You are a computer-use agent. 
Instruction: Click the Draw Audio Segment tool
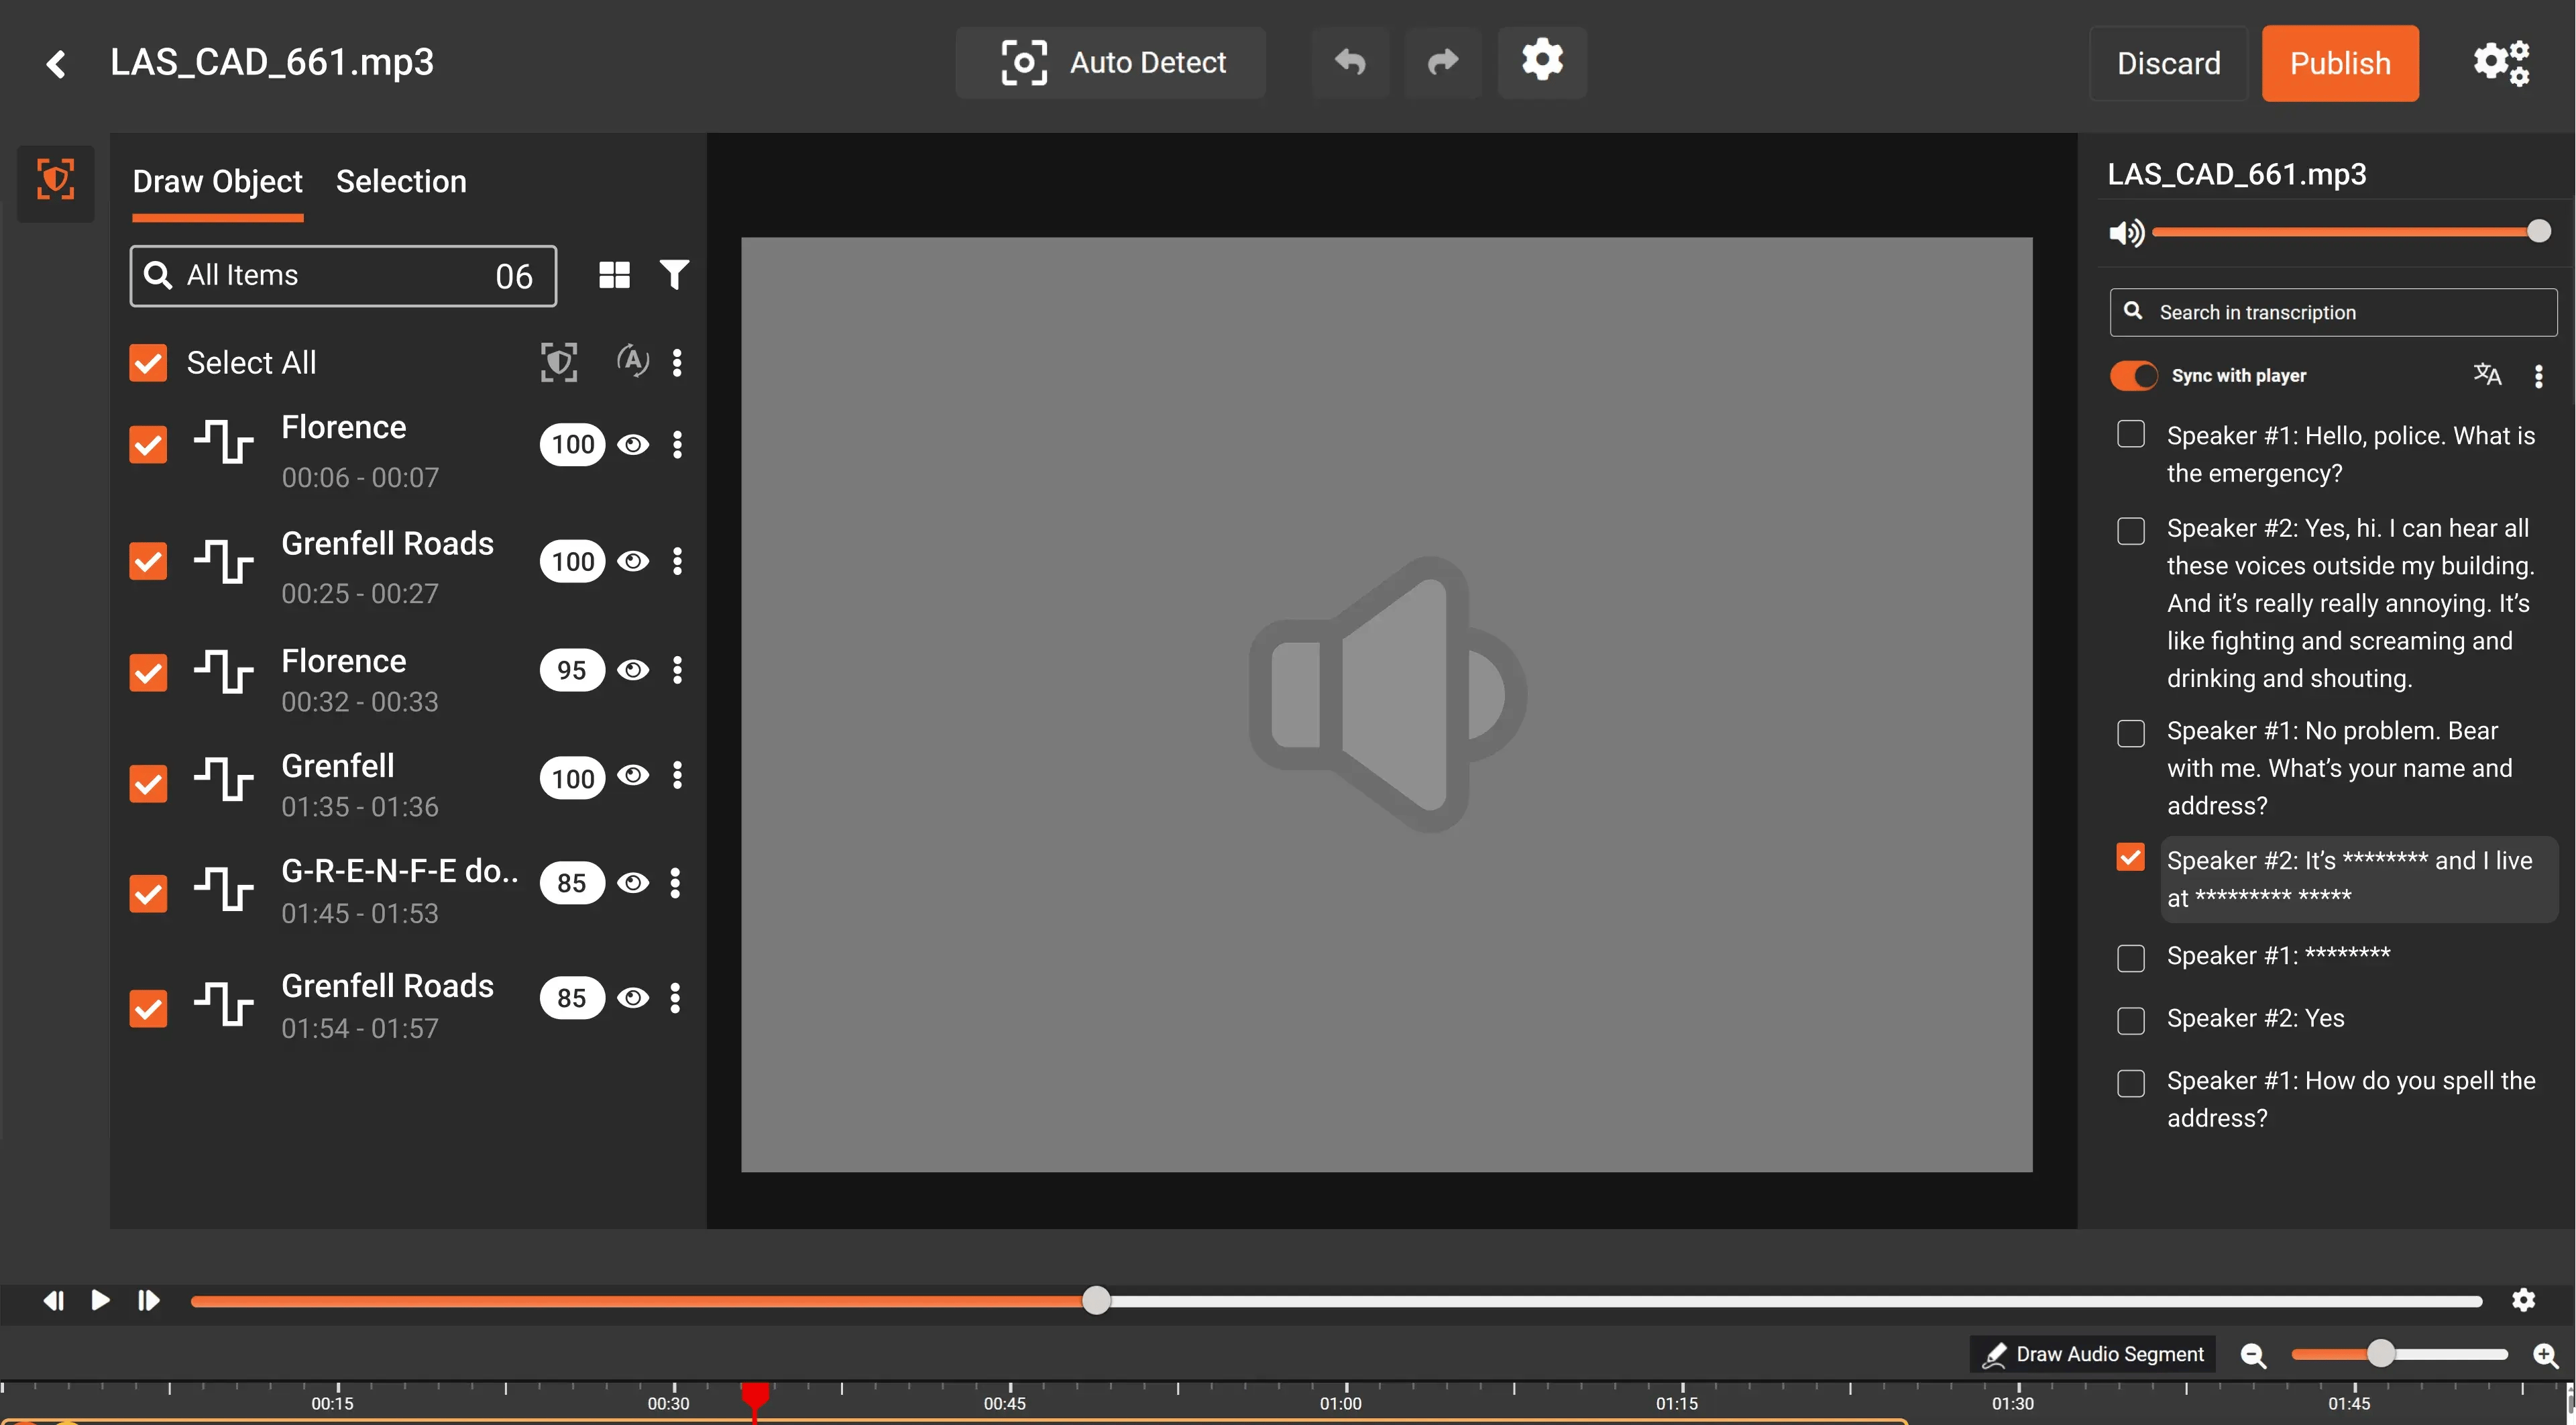(2093, 1354)
